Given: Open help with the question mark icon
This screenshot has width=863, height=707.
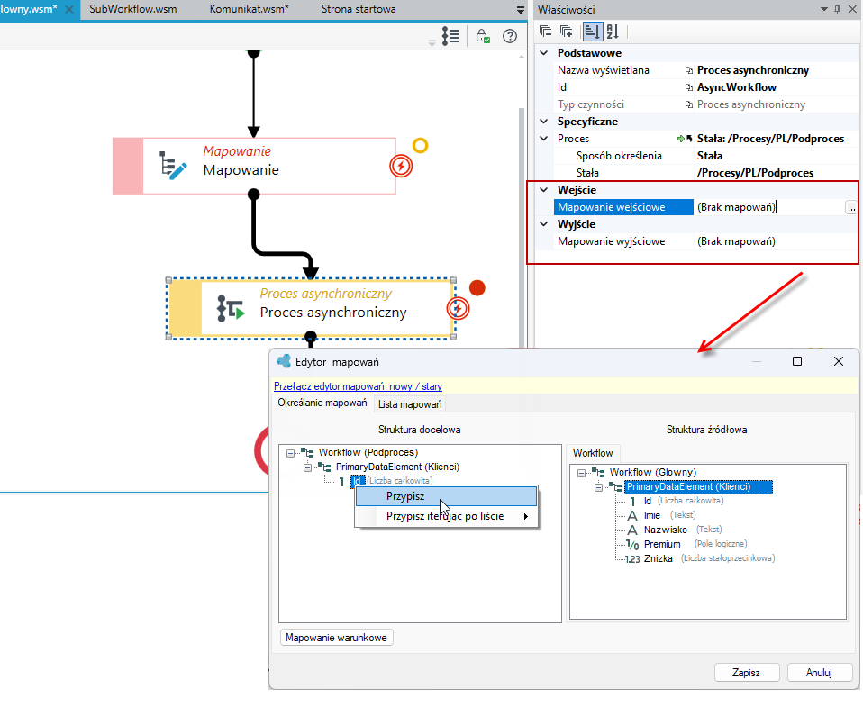Looking at the screenshot, I should [x=510, y=36].
